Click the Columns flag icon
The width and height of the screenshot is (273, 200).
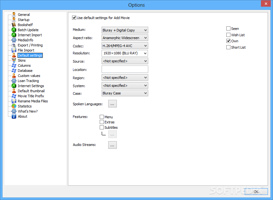coord(14,66)
